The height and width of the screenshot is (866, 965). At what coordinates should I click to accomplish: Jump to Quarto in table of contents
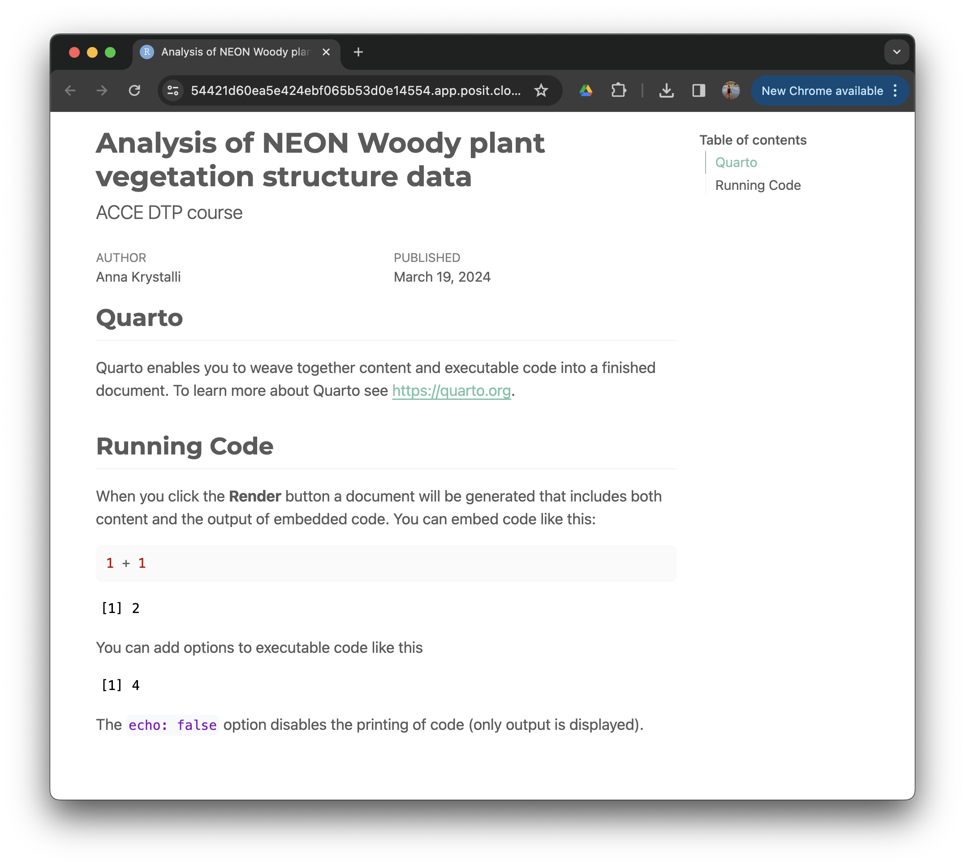pyautogui.click(x=736, y=163)
